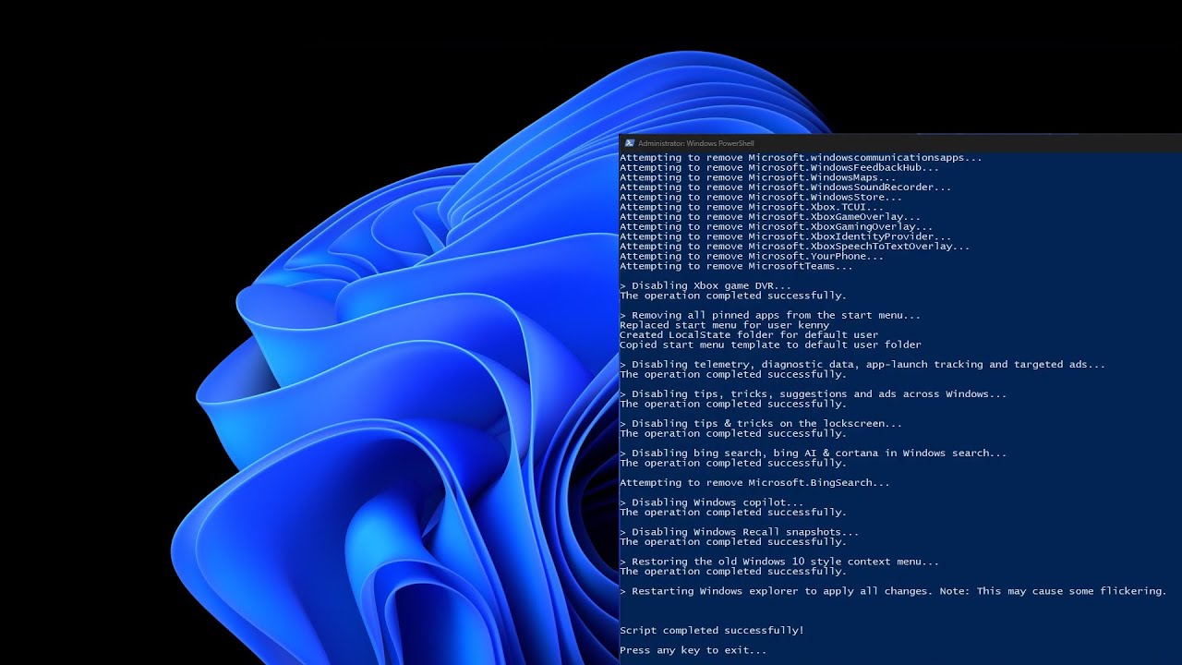Click the 'Press any key to exit...' prompt
This screenshot has width=1182, height=665.
[694, 650]
